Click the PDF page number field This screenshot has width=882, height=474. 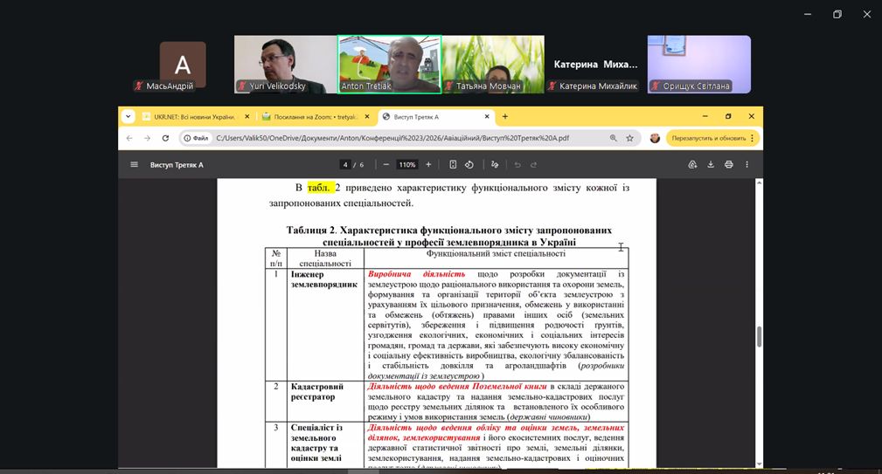pyautogui.click(x=346, y=164)
